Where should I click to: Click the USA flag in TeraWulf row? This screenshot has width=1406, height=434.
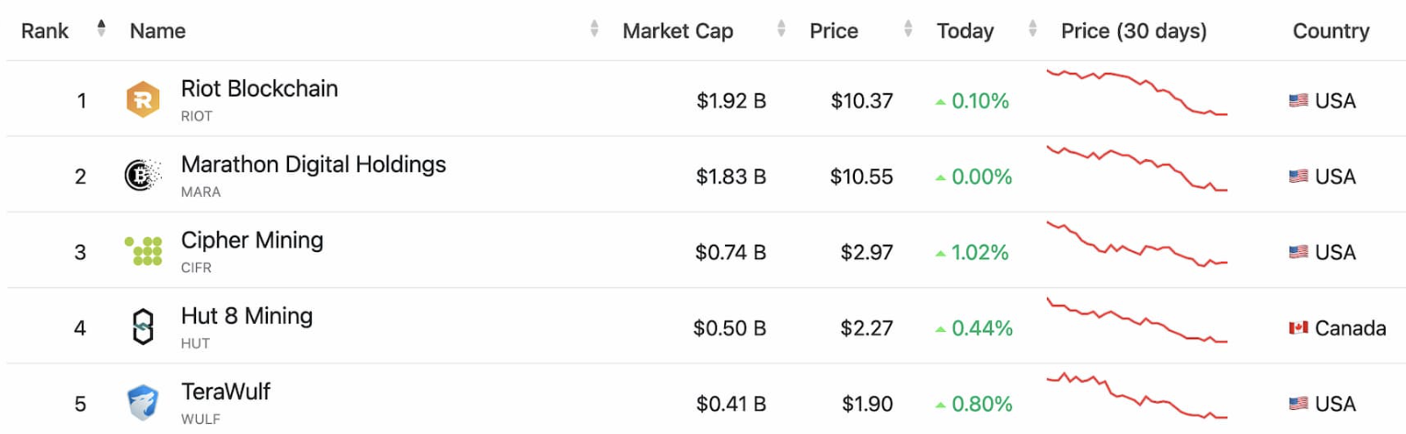click(x=1298, y=403)
